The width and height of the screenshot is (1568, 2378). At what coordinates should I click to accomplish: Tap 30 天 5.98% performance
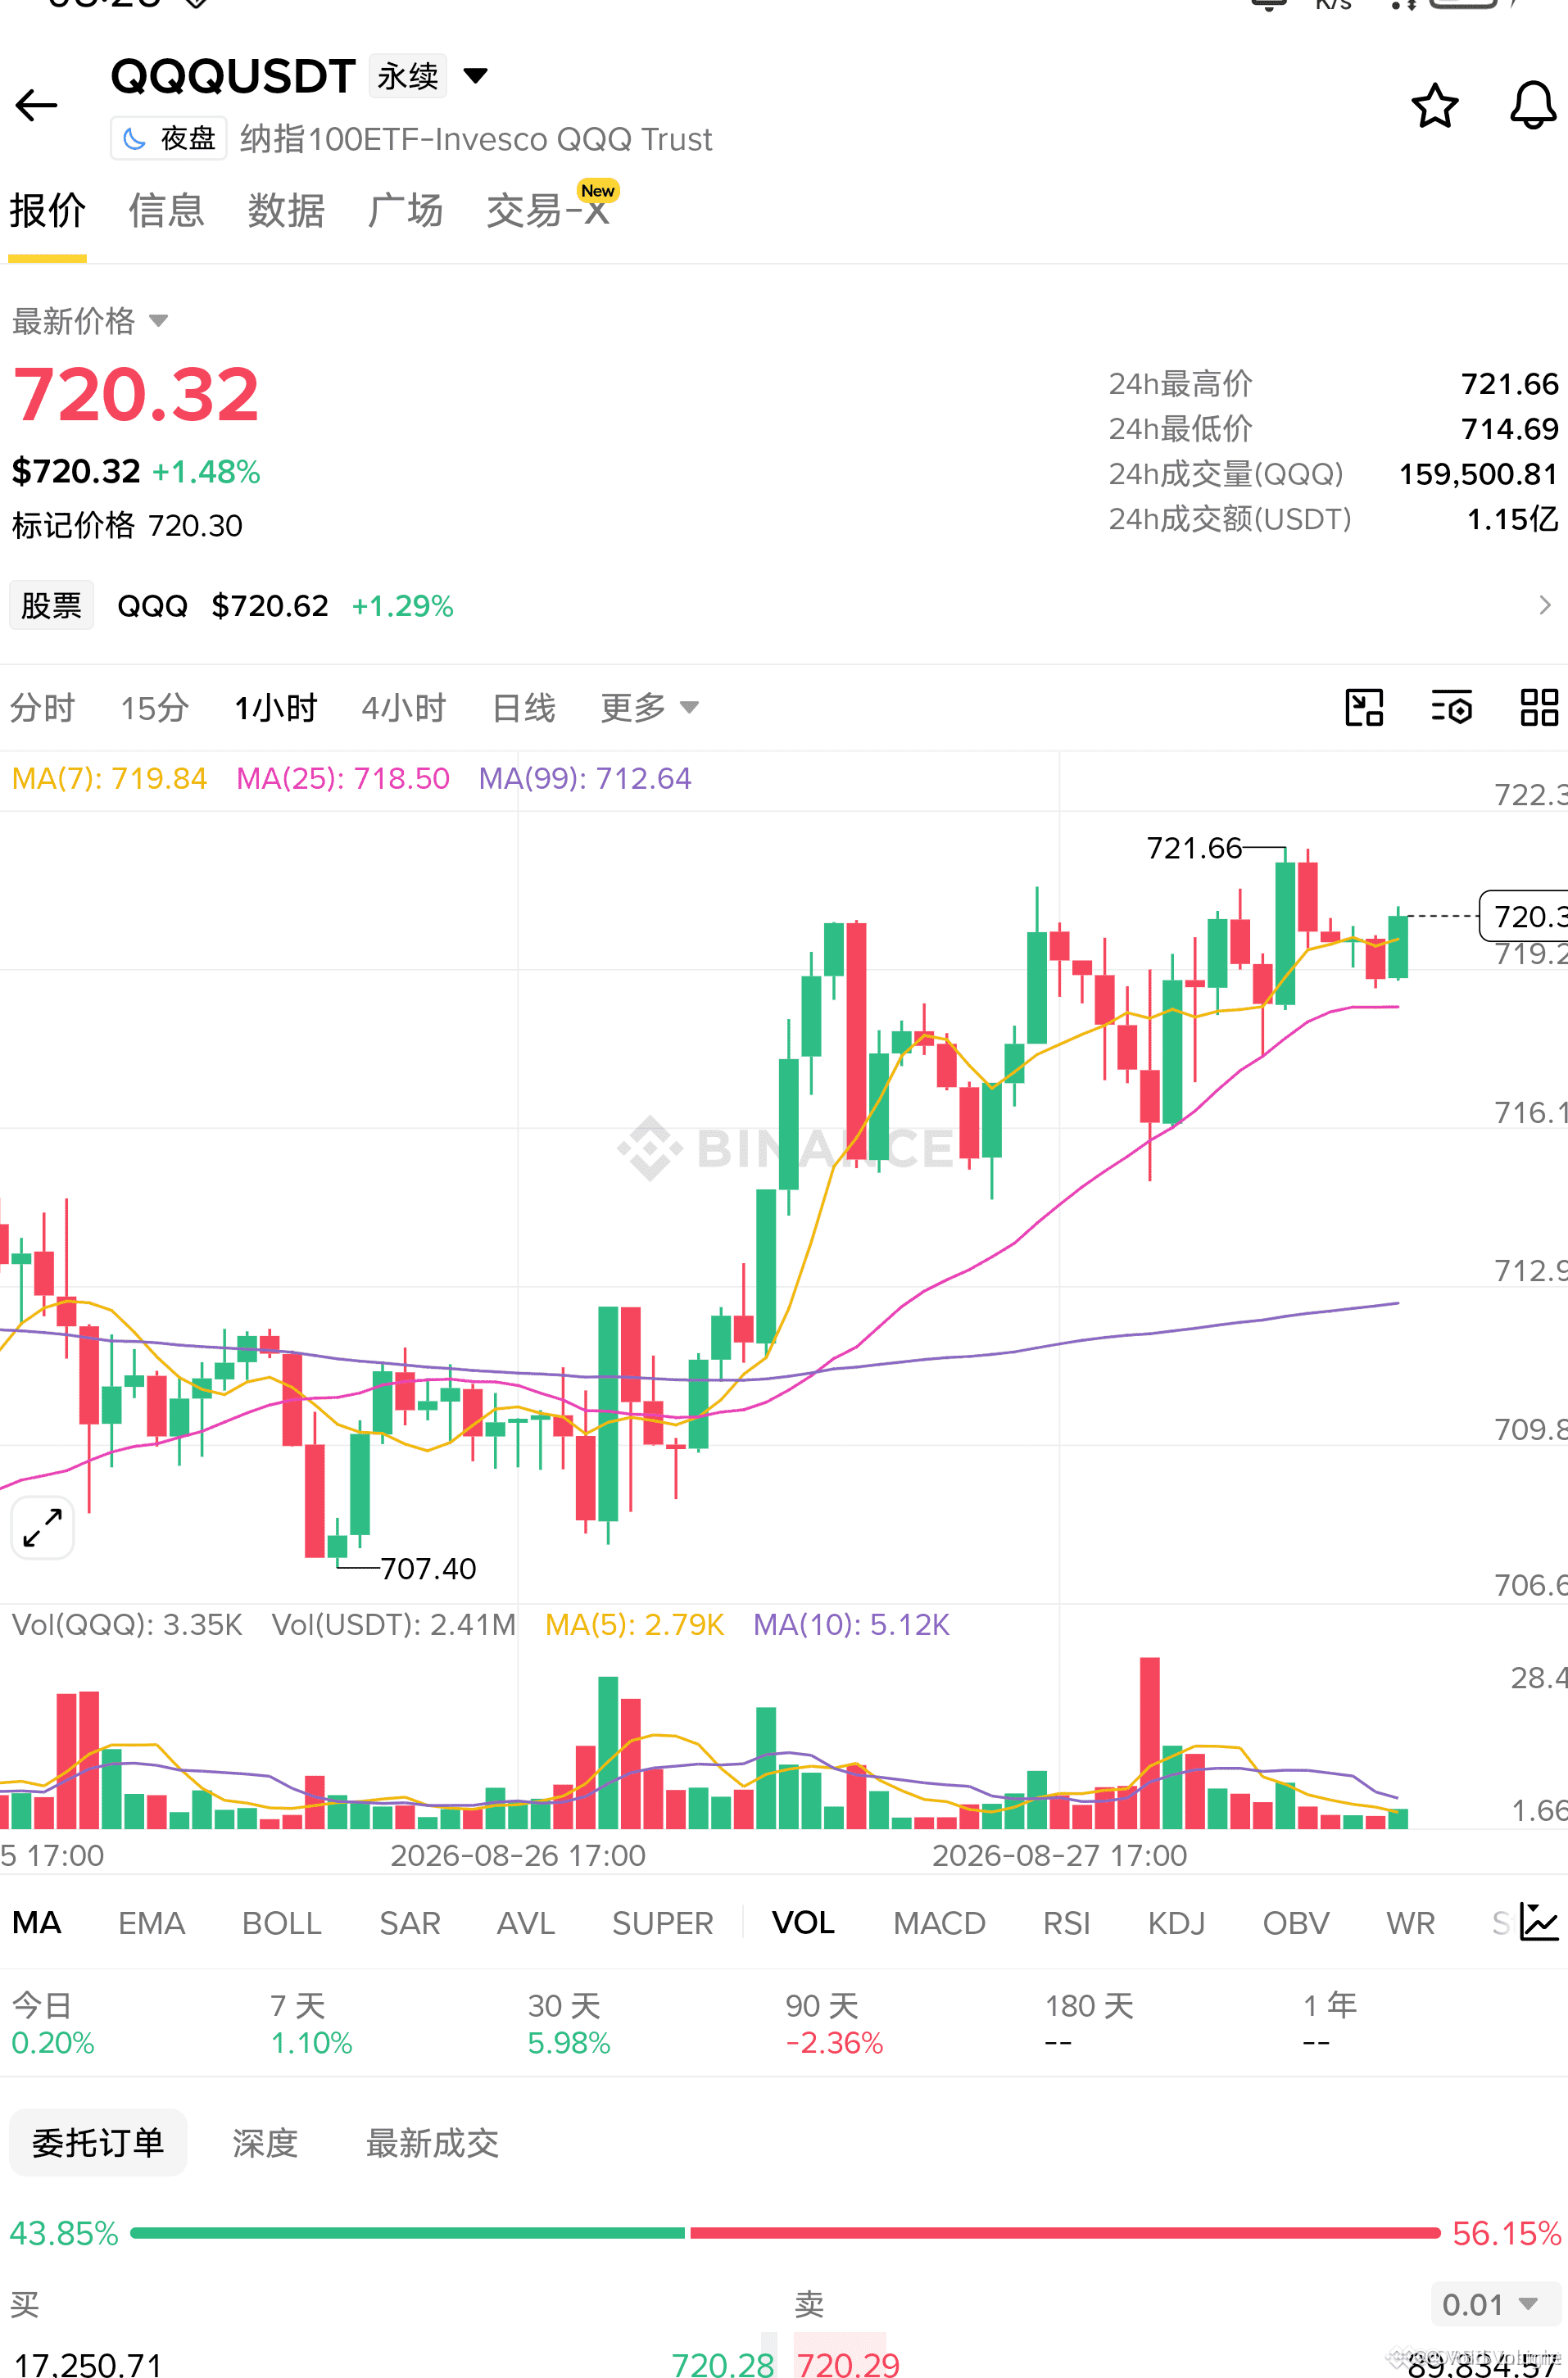569,2023
